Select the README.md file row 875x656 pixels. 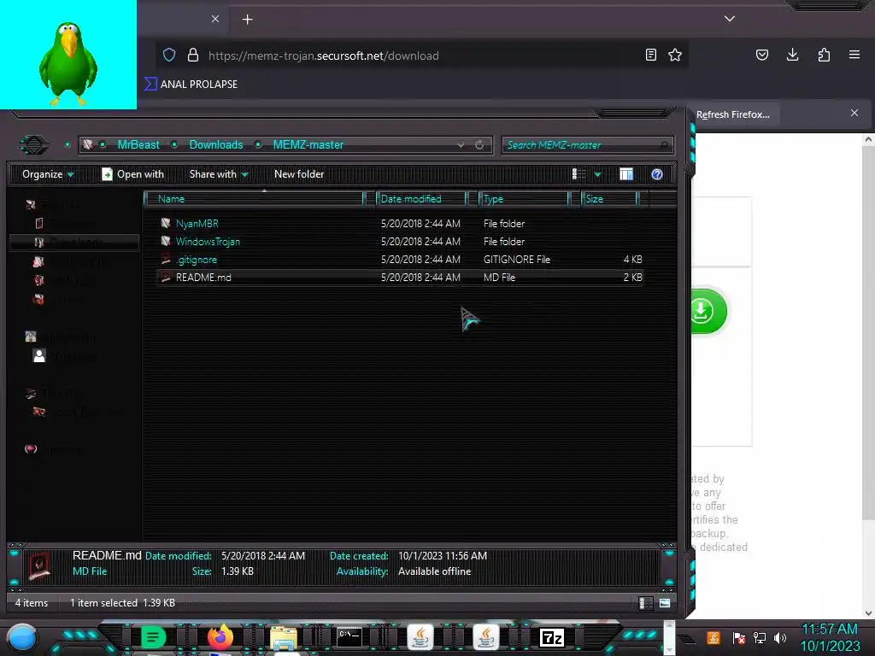pyautogui.click(x=400, y=278)
